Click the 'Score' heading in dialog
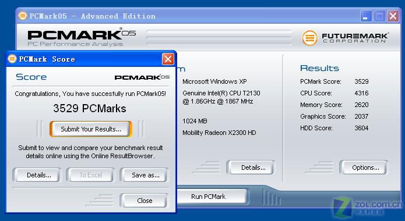Viewport: 405px width, 221px height. click(x=31, y=77)
